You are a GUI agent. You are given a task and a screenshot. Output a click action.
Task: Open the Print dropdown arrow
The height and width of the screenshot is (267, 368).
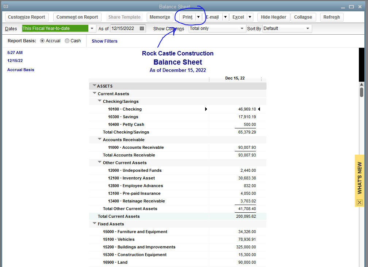tap(198, 17)
